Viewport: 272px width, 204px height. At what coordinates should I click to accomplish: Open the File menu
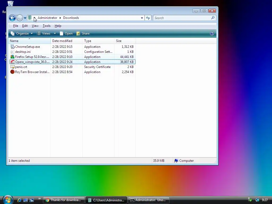[16, 26]
